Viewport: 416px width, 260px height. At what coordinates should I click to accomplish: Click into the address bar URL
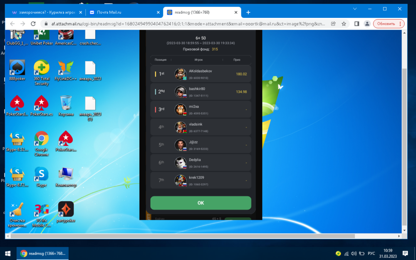(187, 24)
